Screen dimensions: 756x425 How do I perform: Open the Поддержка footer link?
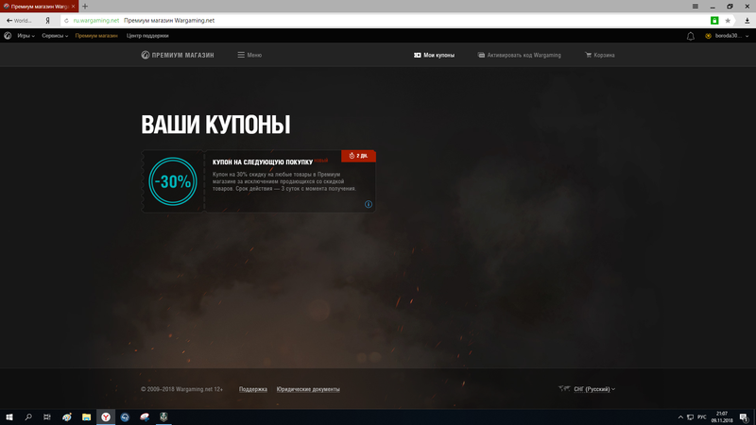[x=253, y=389]
